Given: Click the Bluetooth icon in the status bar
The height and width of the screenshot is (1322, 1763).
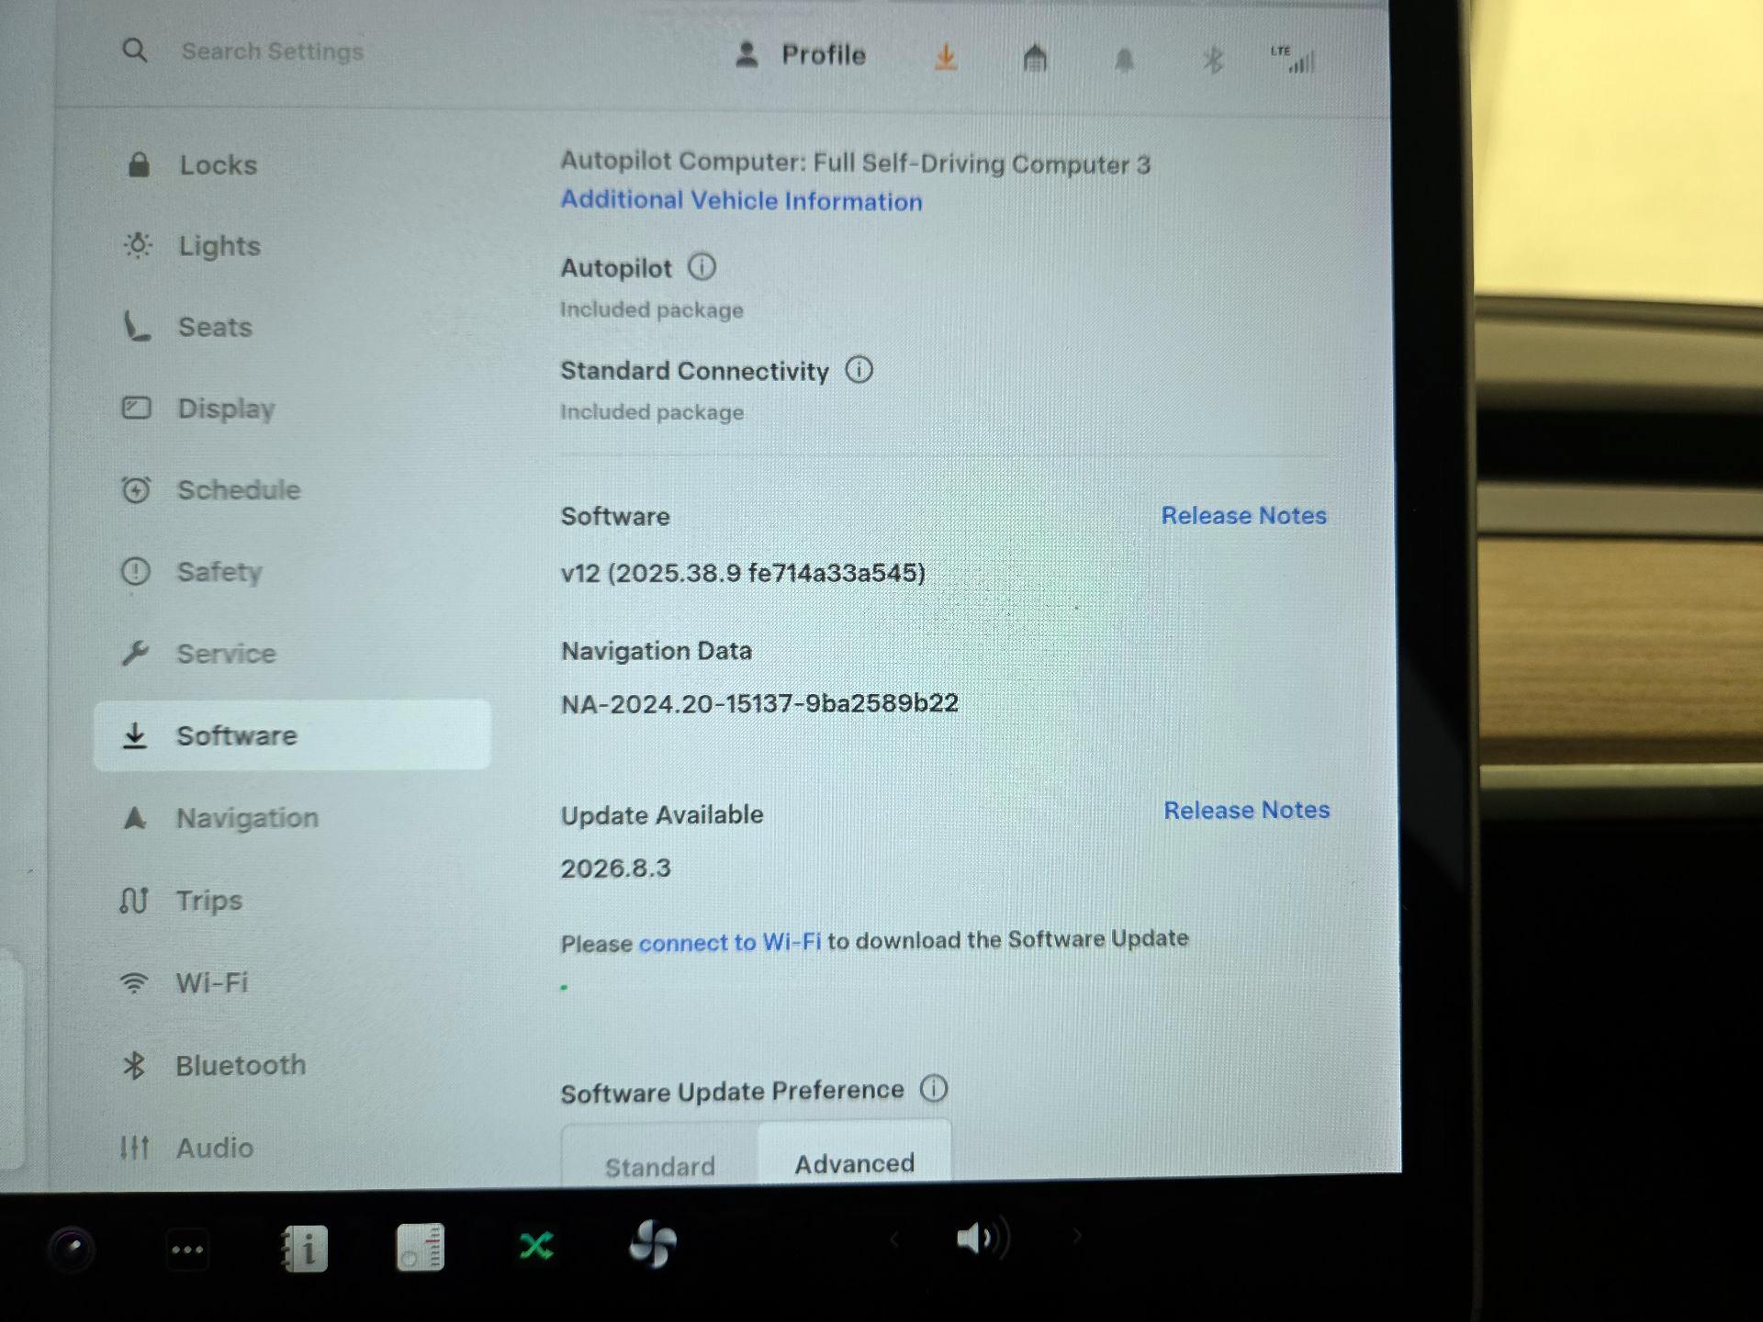Looking at the screenshot, I should pyautogui.click(x=1213, y=59).
